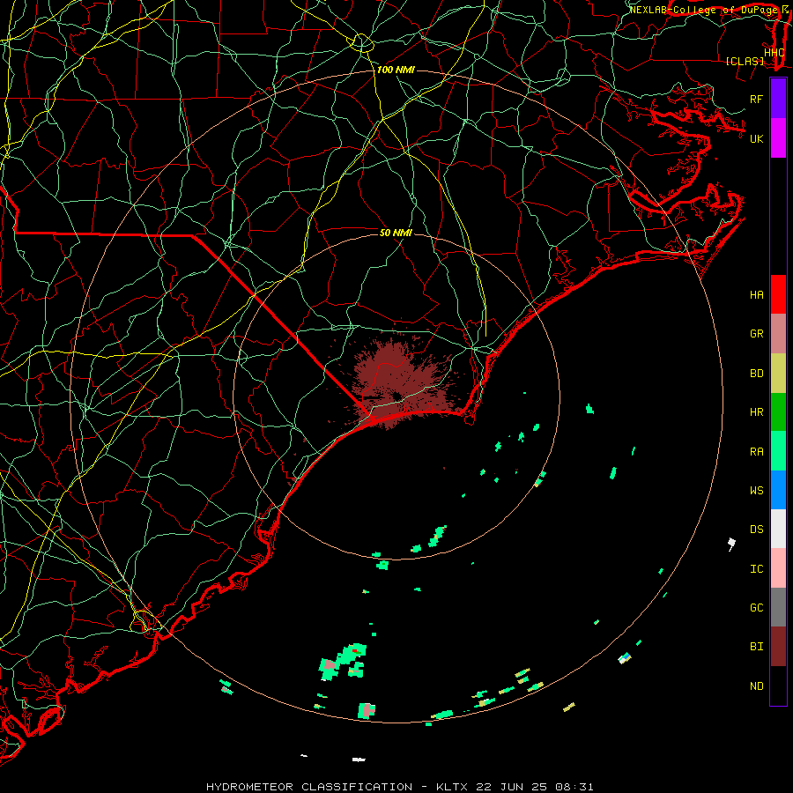
Task: Click the 22 JUN 25 date stamp
Action: 512,787
